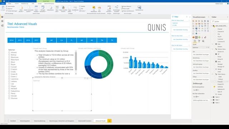
Task: Select the 2014 year slicer button
Action: point(11,40)
